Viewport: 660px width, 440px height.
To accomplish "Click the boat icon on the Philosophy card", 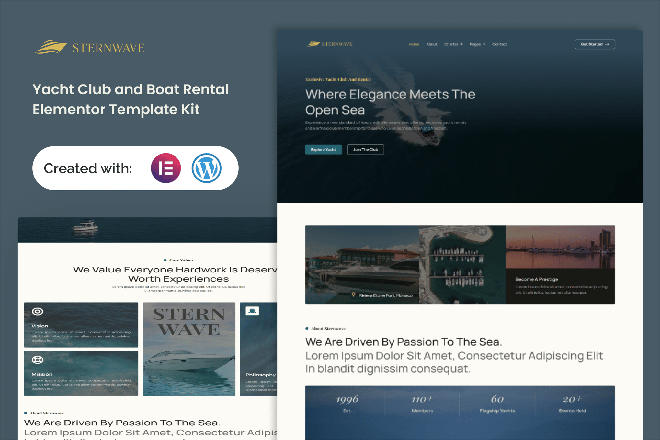I will point(253,310).
